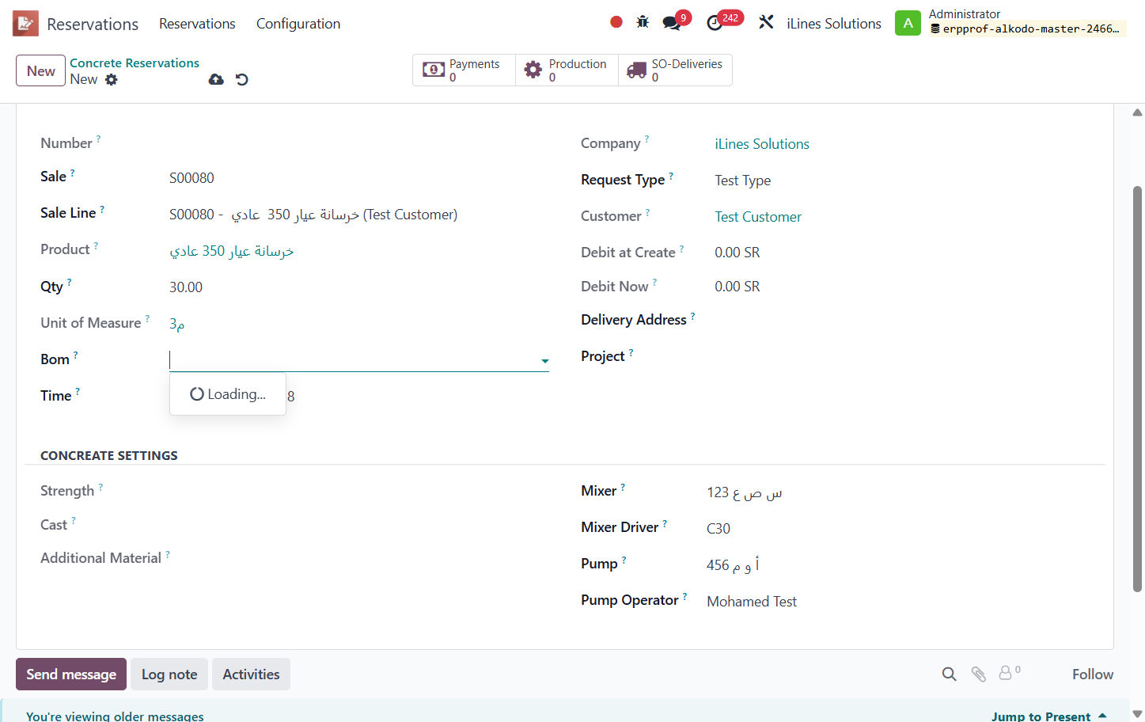Click the Pump Operator value Mohamed Test
Screen dimensions: 1145x722
(x=752, y=602)
